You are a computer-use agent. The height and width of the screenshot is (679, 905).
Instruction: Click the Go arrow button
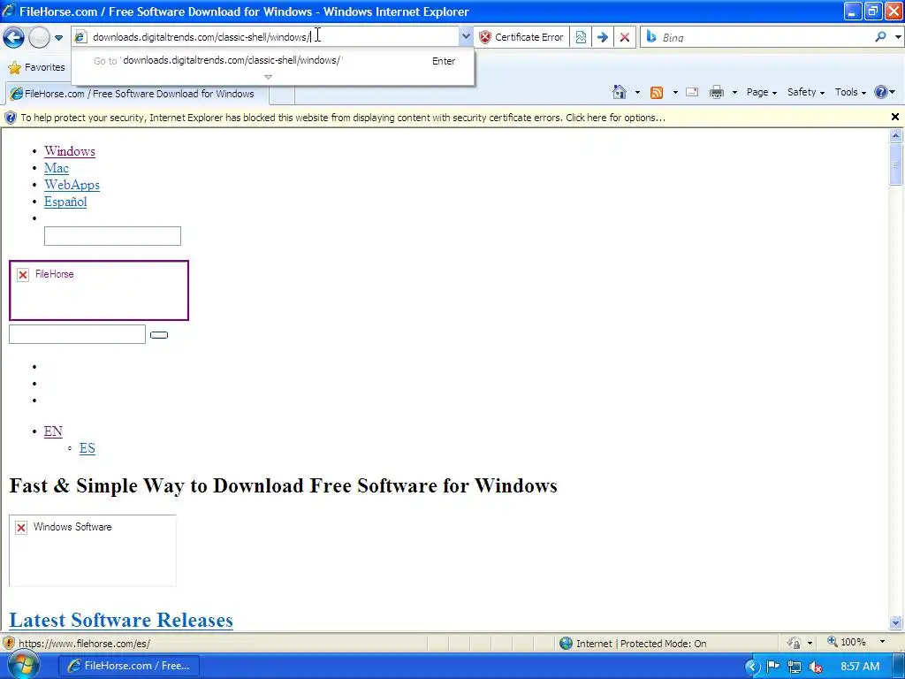603,37
